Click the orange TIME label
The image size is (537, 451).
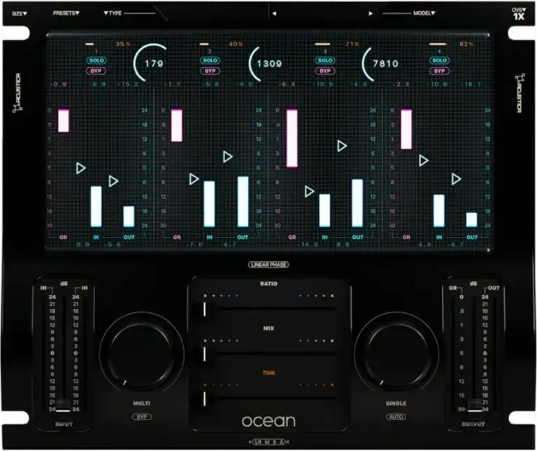pos(268,373)
